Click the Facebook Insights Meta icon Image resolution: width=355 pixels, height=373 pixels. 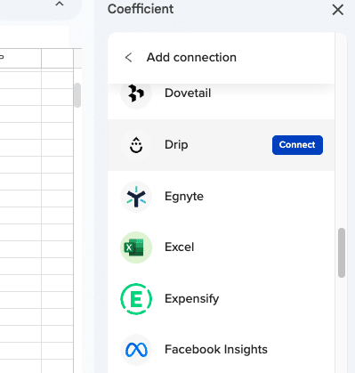pos(136,350)
